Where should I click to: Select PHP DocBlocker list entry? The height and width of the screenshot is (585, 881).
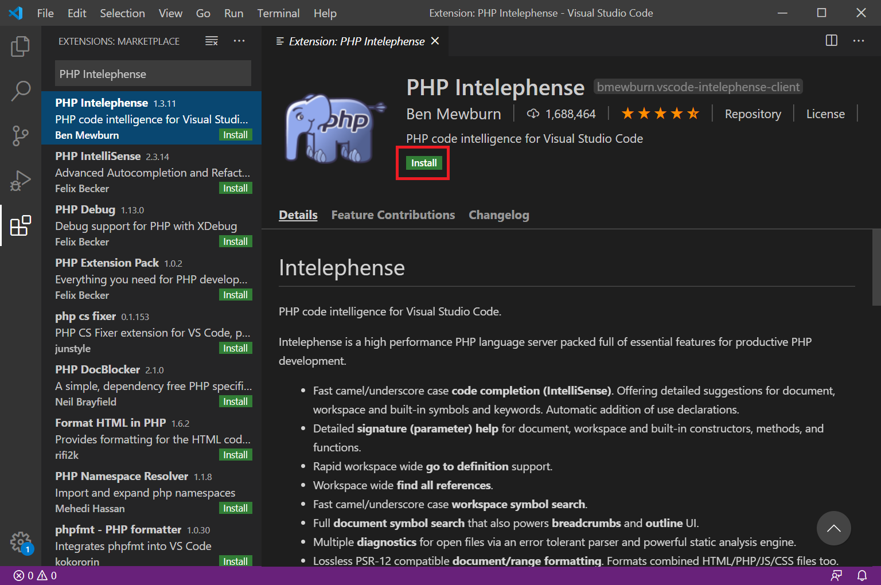click(x=151, y=385)
